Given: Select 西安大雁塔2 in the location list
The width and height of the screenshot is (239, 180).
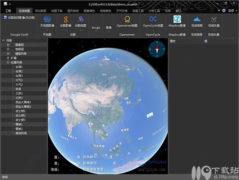Looking at the screenshot, I should [23, 107].
